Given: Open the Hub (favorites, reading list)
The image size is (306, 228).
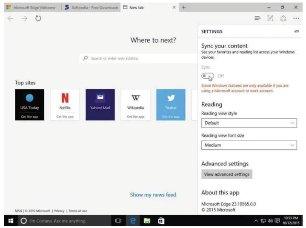Looking at the screenshot, I should tap(257, 18).
